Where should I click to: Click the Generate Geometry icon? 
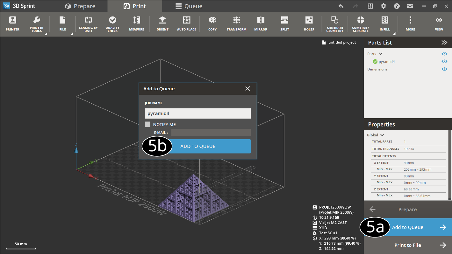click(x=334, y=23)
